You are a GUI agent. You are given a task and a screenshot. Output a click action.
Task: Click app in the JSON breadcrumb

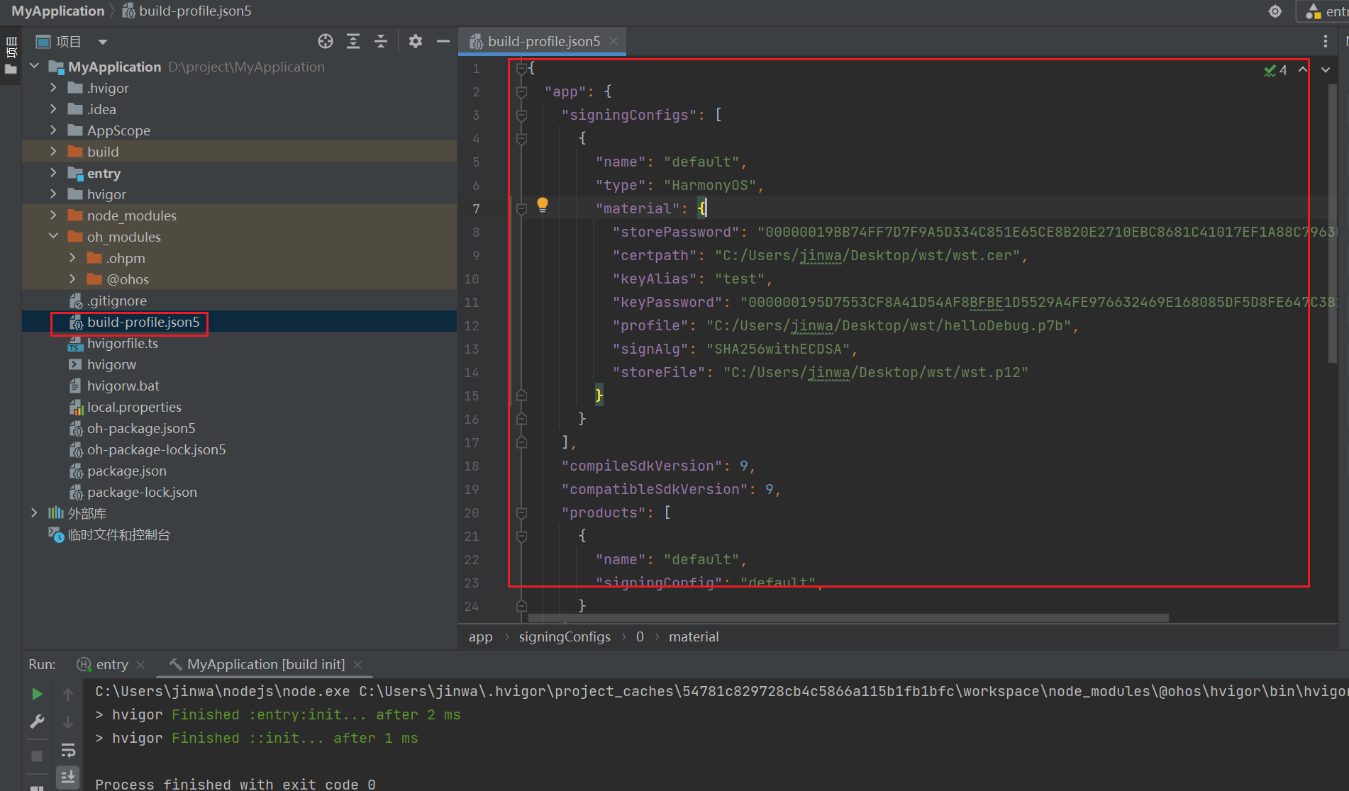click(x=480, y=636)
